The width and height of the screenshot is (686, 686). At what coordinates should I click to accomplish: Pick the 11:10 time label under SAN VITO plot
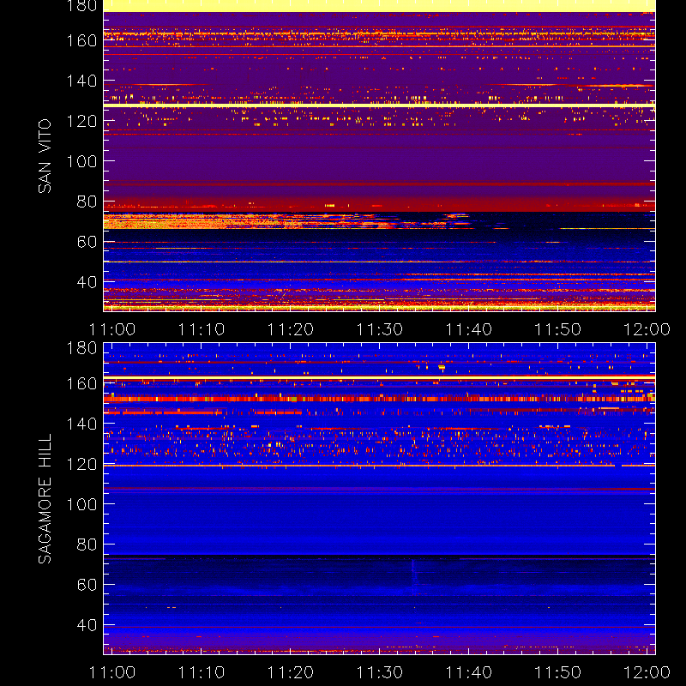coord(202,329)
